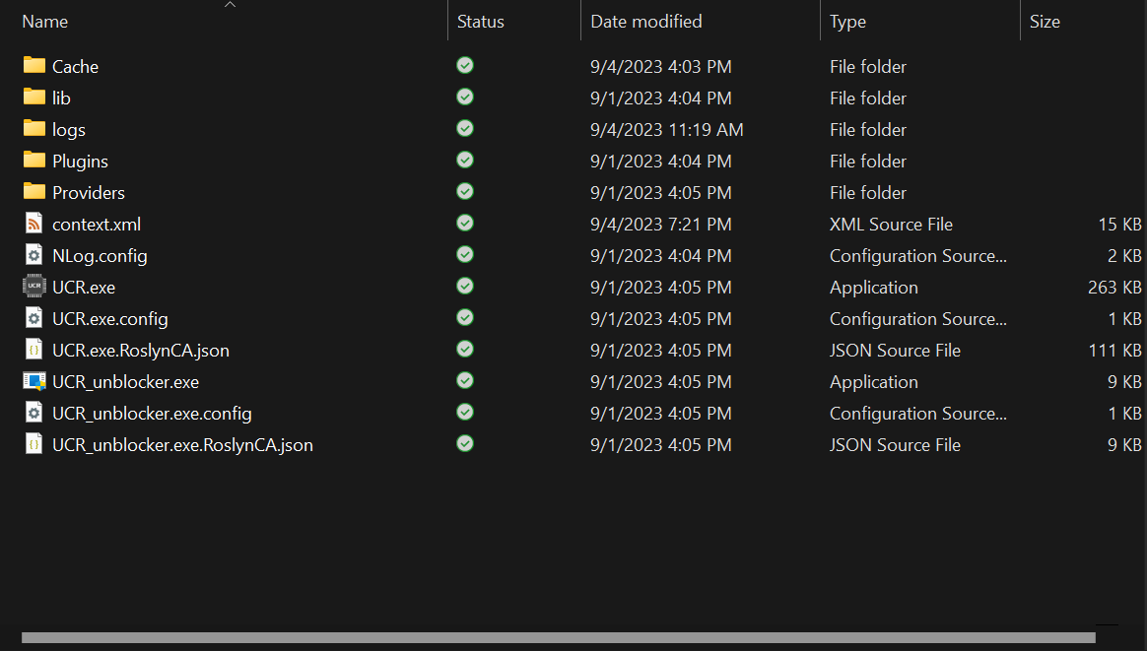The height and width of the screenshot is (651, 1147).
Task: Click sync status icon for Cache
Action: (x=465, y=65)
